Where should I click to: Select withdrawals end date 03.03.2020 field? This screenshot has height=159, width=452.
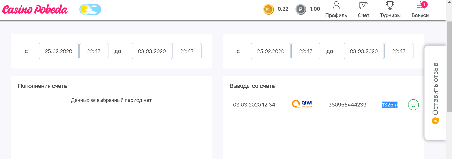[x=364, y=51]
